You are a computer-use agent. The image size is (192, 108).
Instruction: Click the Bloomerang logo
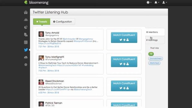coord(36,2)
